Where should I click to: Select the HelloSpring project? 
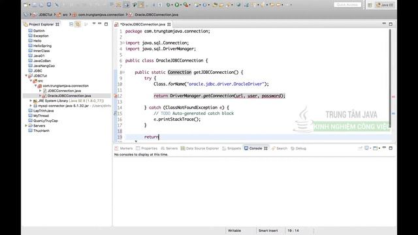pos(42,46)
